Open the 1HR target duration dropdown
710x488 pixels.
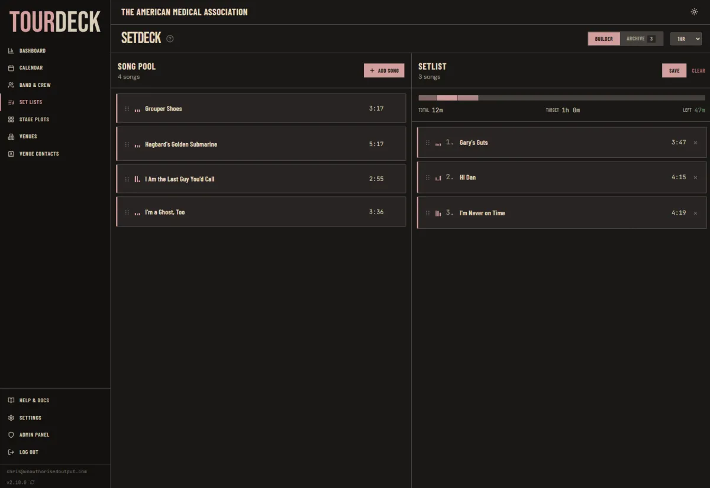point(686,38)
